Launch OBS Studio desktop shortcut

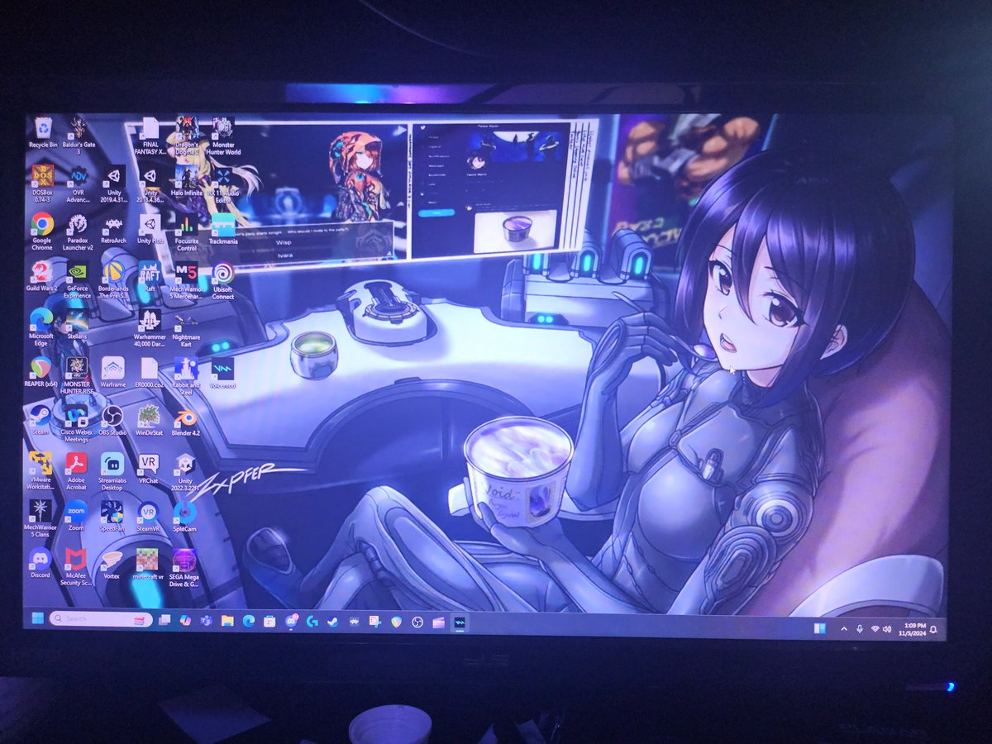click(113, 419)
